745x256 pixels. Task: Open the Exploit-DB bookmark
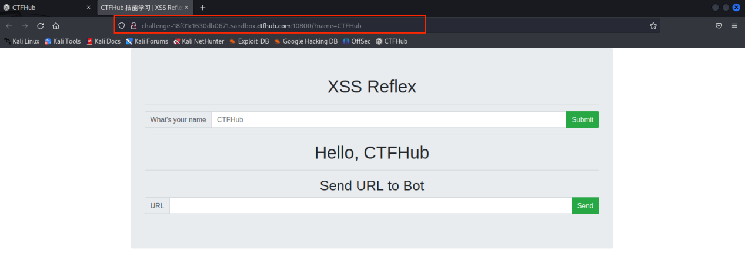coord(250,41)
